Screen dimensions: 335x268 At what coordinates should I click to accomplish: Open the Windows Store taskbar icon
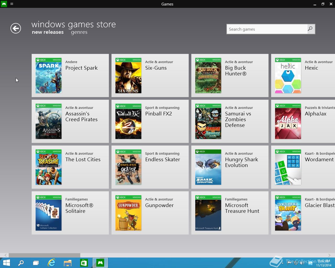tap(84, 263)
